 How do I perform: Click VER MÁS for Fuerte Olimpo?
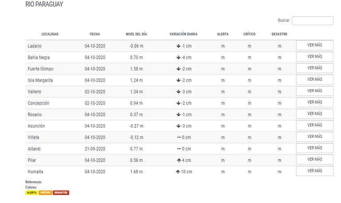click(x=314, y=68)
